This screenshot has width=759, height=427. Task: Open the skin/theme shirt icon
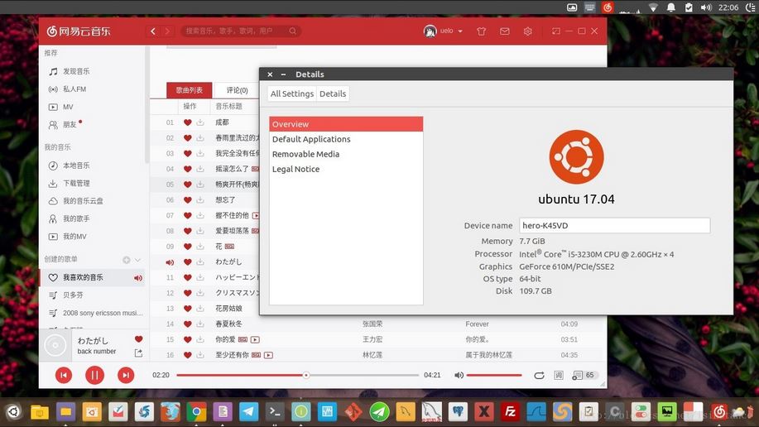pos(481,31)
